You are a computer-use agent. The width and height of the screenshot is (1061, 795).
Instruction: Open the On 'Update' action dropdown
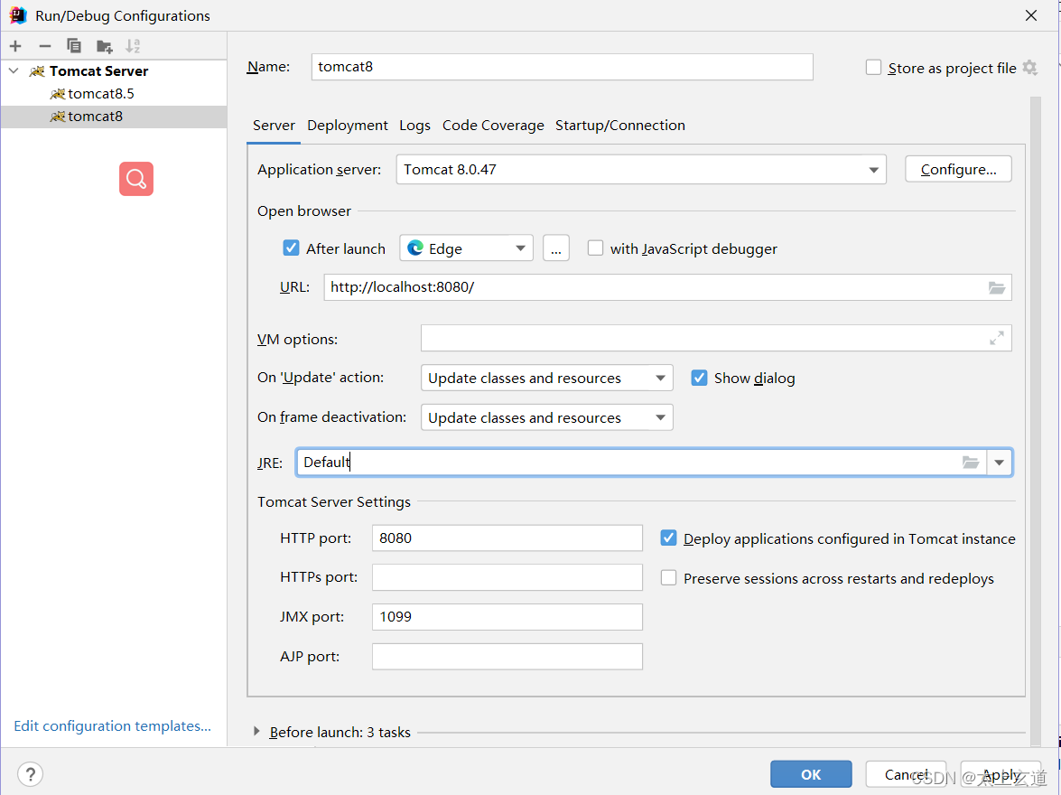pyautogui.click(x=660, y=378)
